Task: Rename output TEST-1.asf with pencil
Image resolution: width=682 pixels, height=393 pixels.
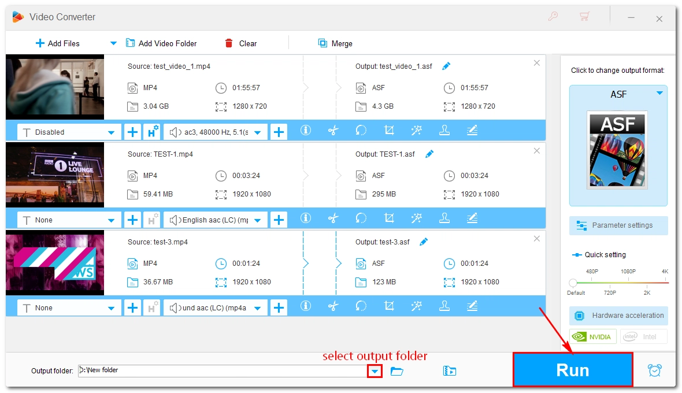Action: coord(429,154)
